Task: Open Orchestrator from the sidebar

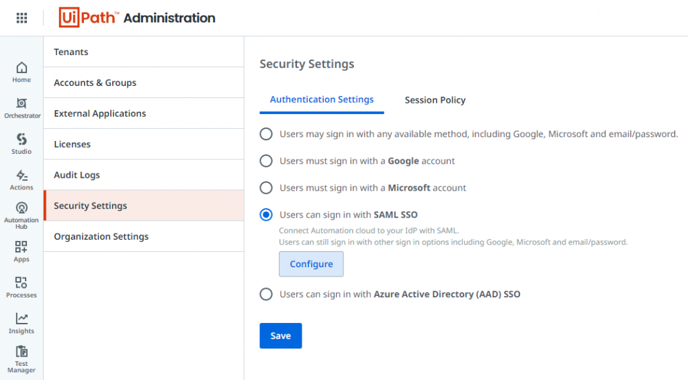Action: (x=22, y=108)
